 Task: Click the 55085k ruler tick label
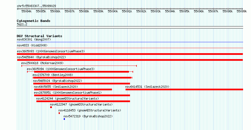point(41,11)
